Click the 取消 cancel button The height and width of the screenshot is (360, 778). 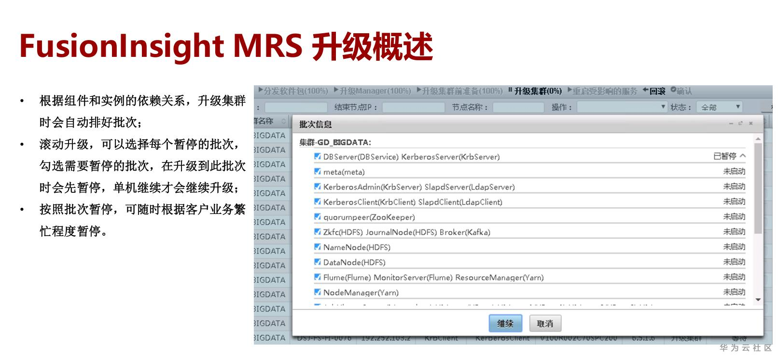coord(545,323)
